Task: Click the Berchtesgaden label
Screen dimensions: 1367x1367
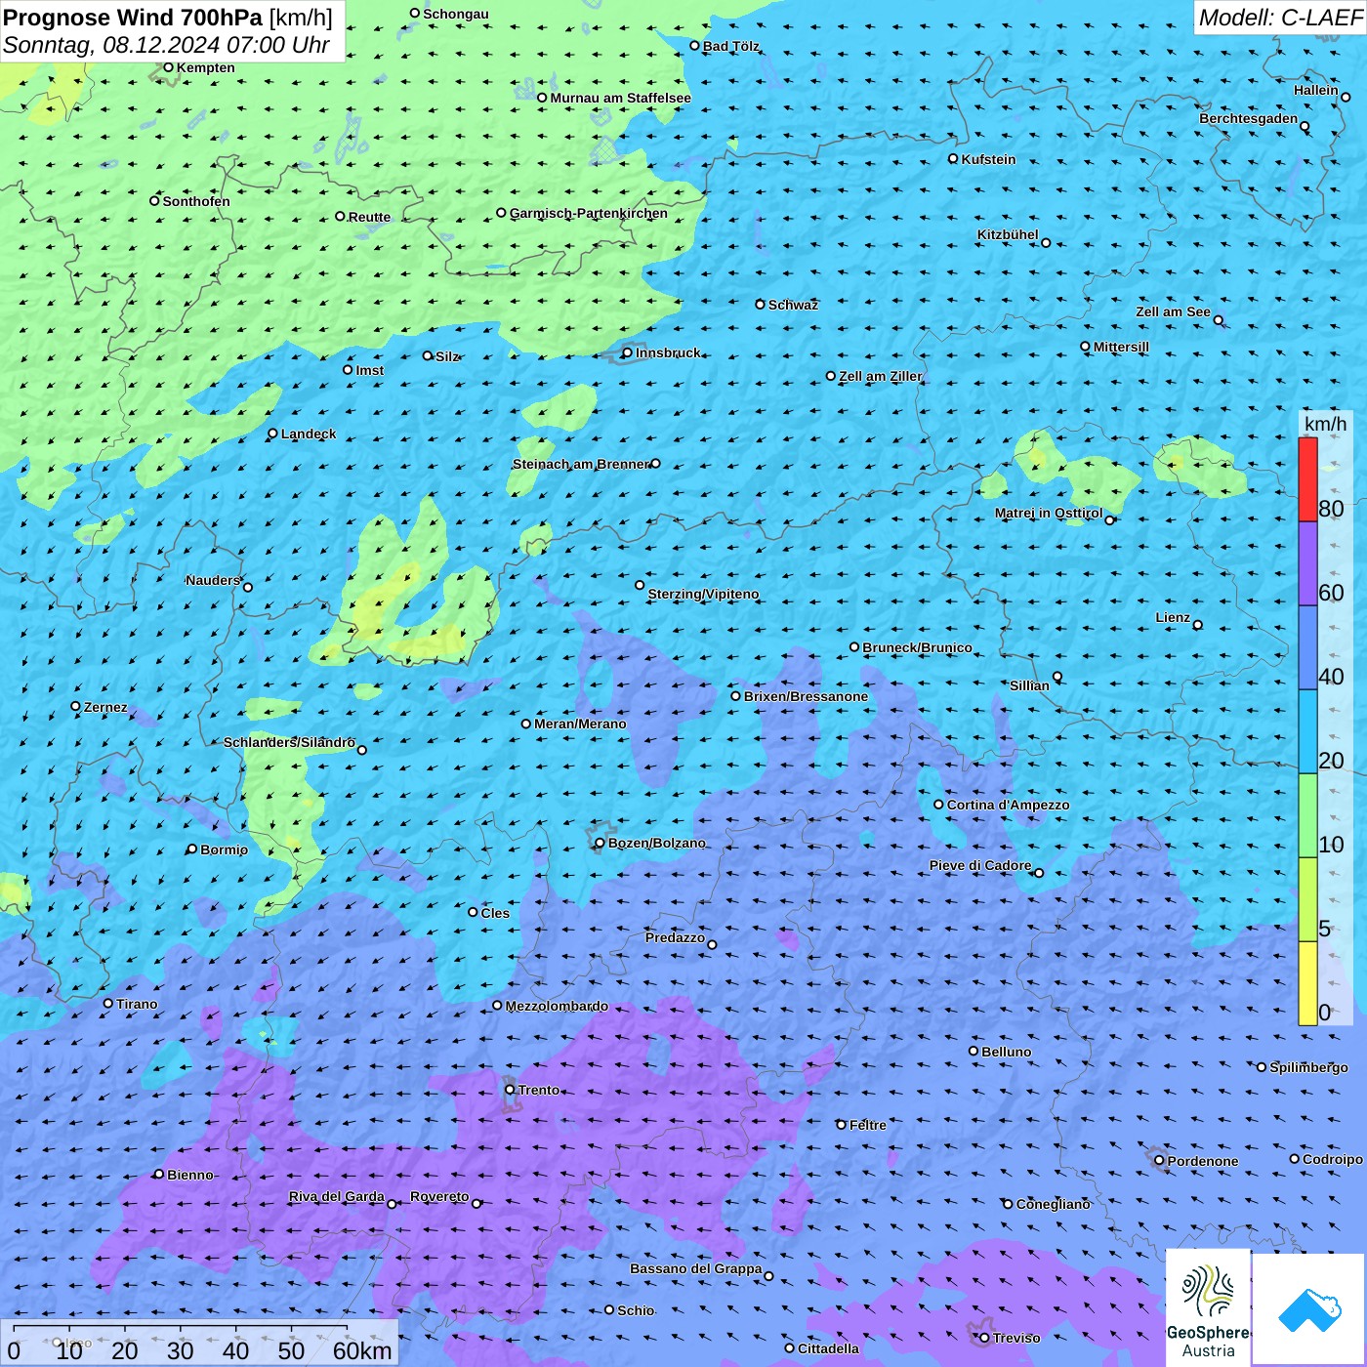Action: click(1249, 118)
